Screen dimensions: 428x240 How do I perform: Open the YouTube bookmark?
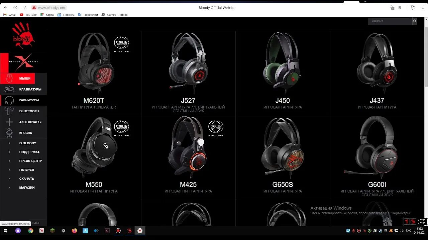(28, 15)
